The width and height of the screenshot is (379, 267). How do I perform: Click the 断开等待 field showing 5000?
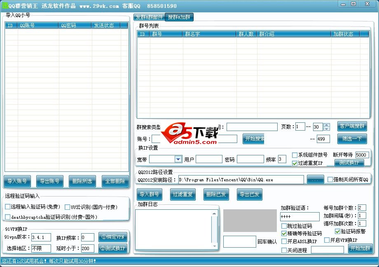pyautogui.click(x=362, y=155)
